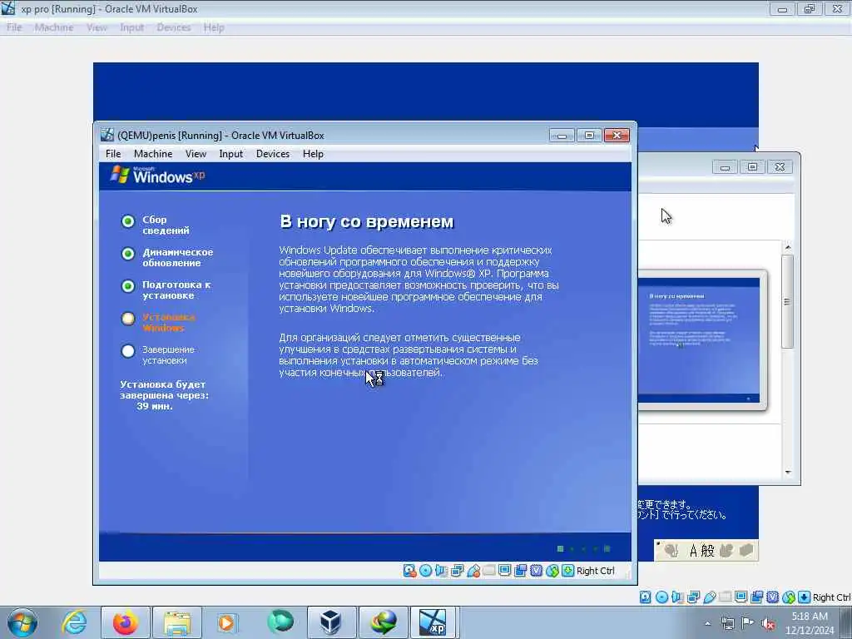The image size is (852, 639).
Task: Click scrollbar down arrow in background guest window
Action: point(788,473)
